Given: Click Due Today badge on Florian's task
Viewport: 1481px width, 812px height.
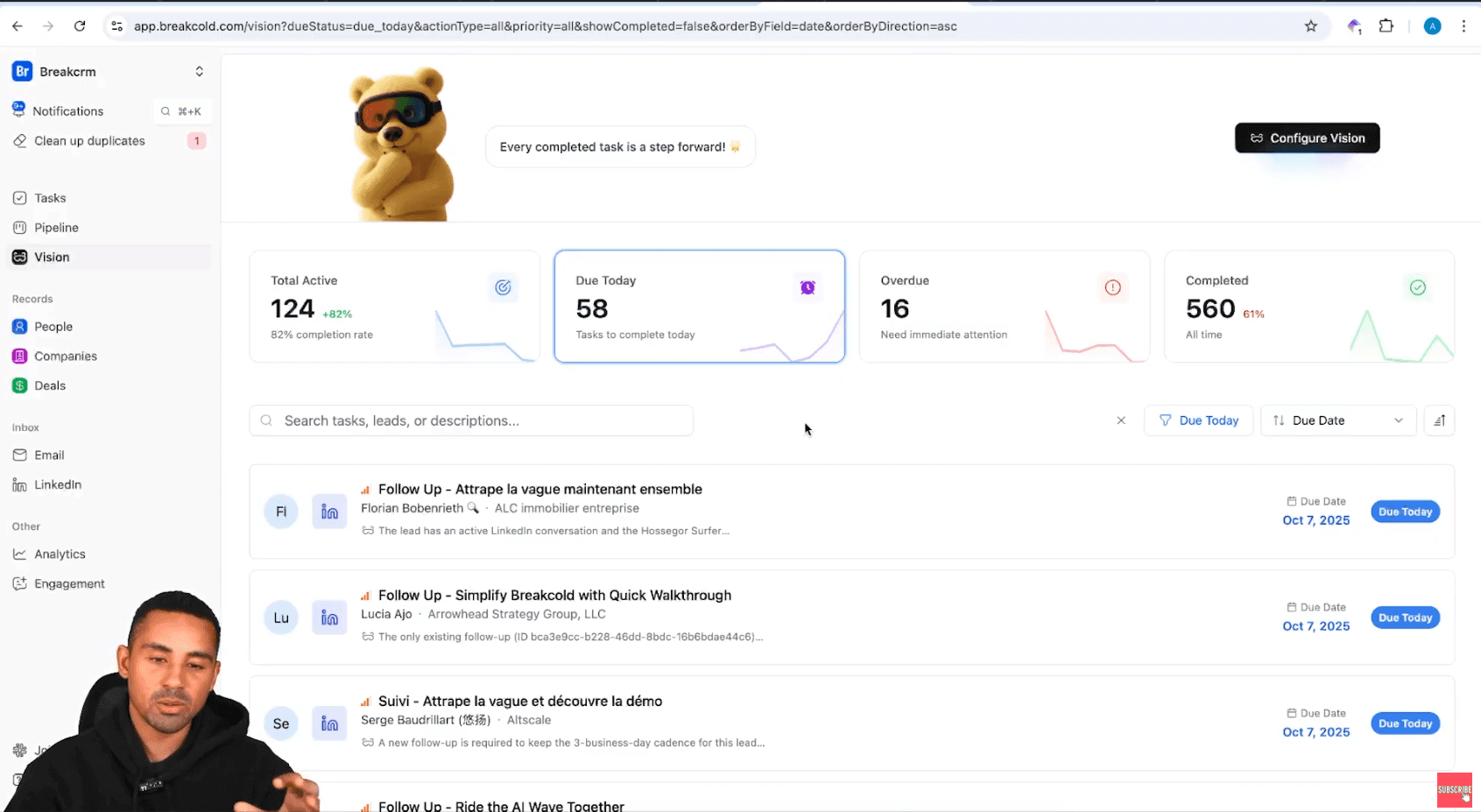Looking at the screenshot, I should tap(1405, 512).
